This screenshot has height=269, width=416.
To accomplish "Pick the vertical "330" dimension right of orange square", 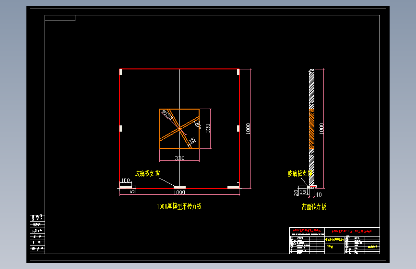I will point(208,128).
